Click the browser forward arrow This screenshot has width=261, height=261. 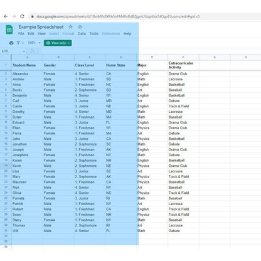click(x=14, y=16)
